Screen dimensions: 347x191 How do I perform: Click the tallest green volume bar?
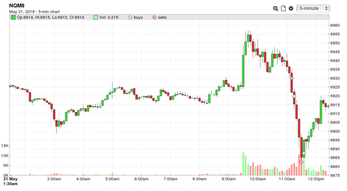243,164
